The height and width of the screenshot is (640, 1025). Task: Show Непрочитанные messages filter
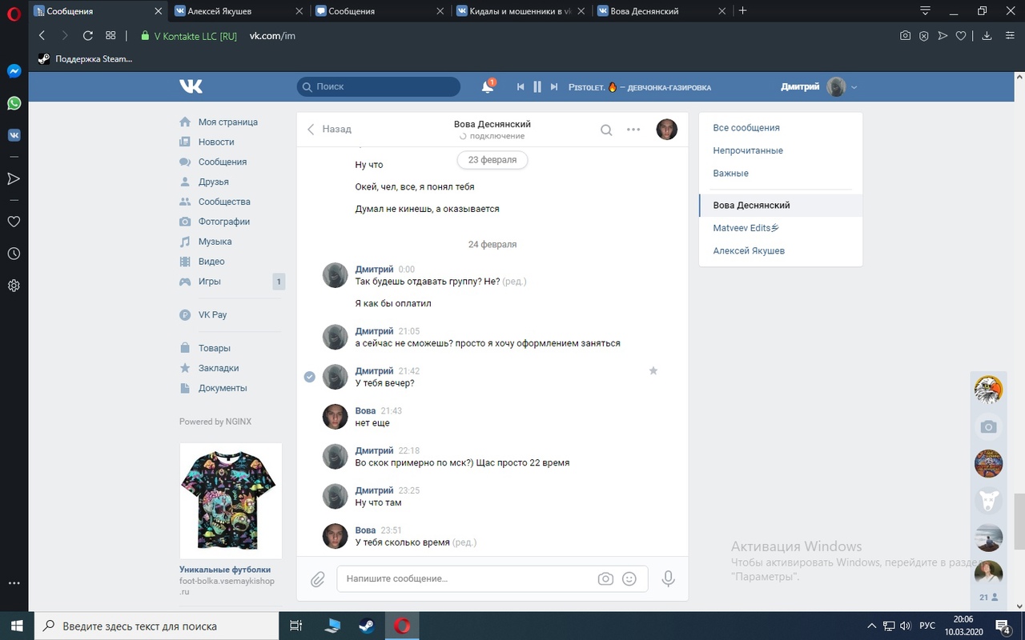click(748, 150)
